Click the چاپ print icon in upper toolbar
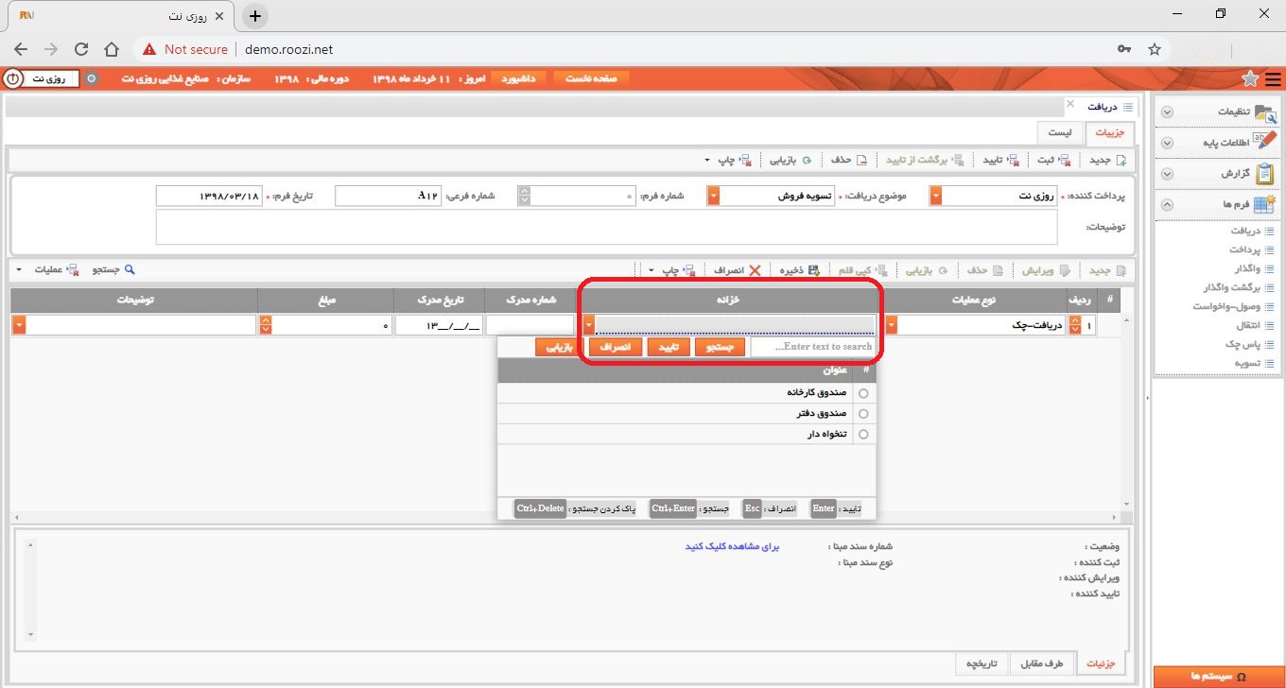Viewport: 1286px width, 688px height. click(x=744, y=160)
